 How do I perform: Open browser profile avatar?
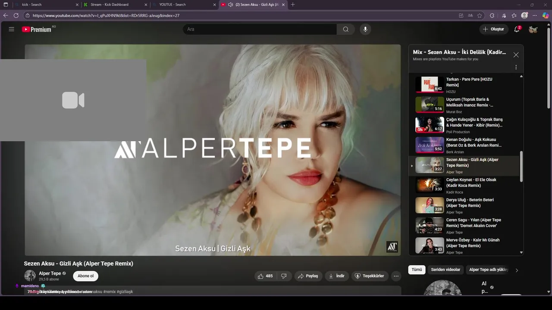click(x=524, y=15)
